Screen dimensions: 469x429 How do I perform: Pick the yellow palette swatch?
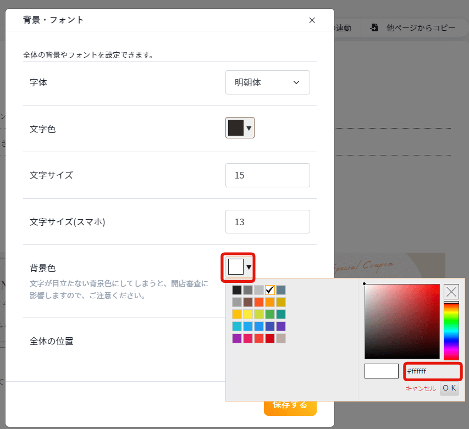(x=248, y=314)
